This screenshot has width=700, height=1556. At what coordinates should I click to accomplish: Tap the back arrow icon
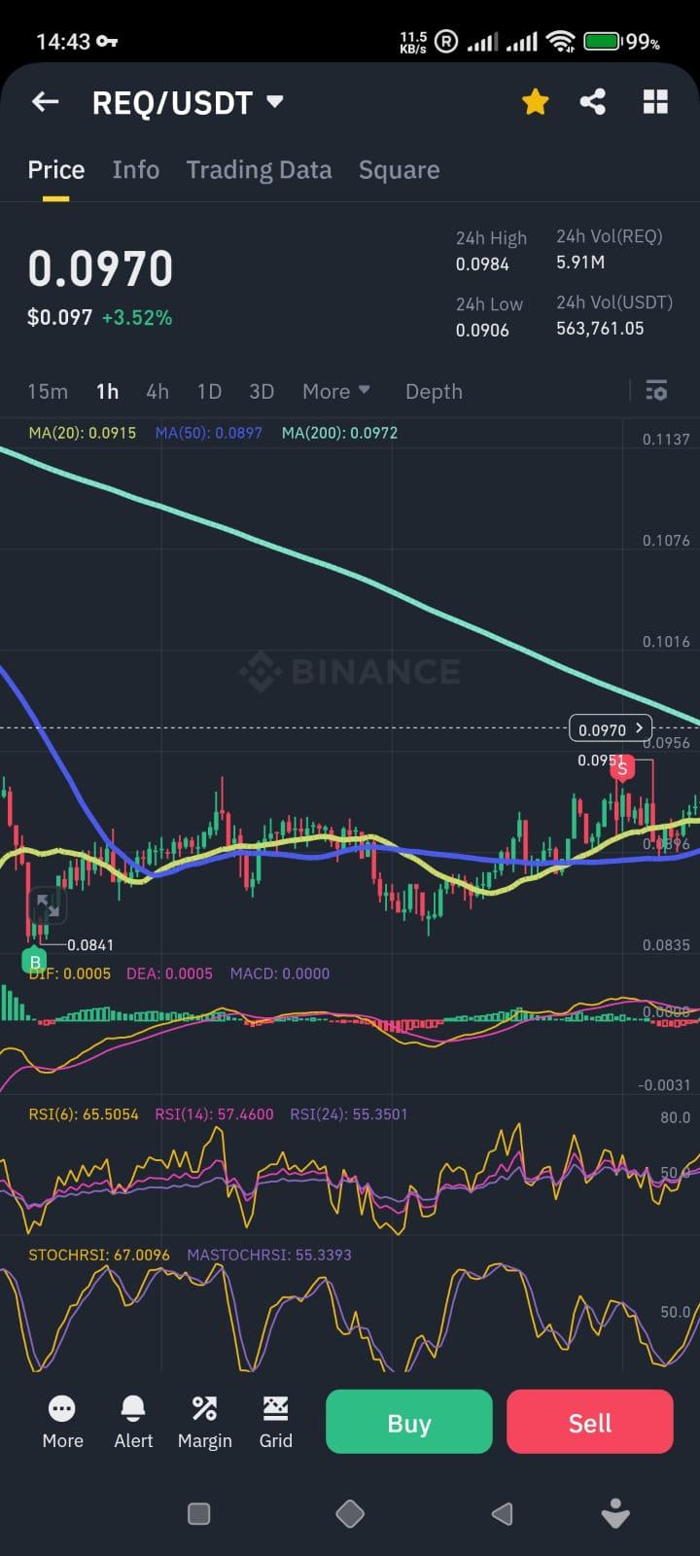coord(45,101)
